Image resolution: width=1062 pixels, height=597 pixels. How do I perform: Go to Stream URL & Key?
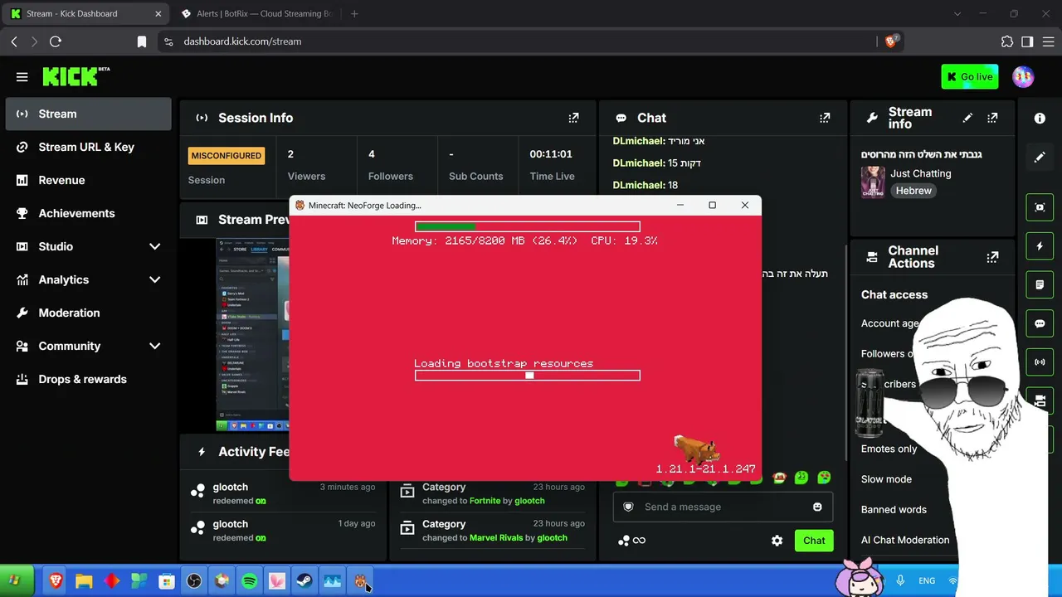point(88,147)
